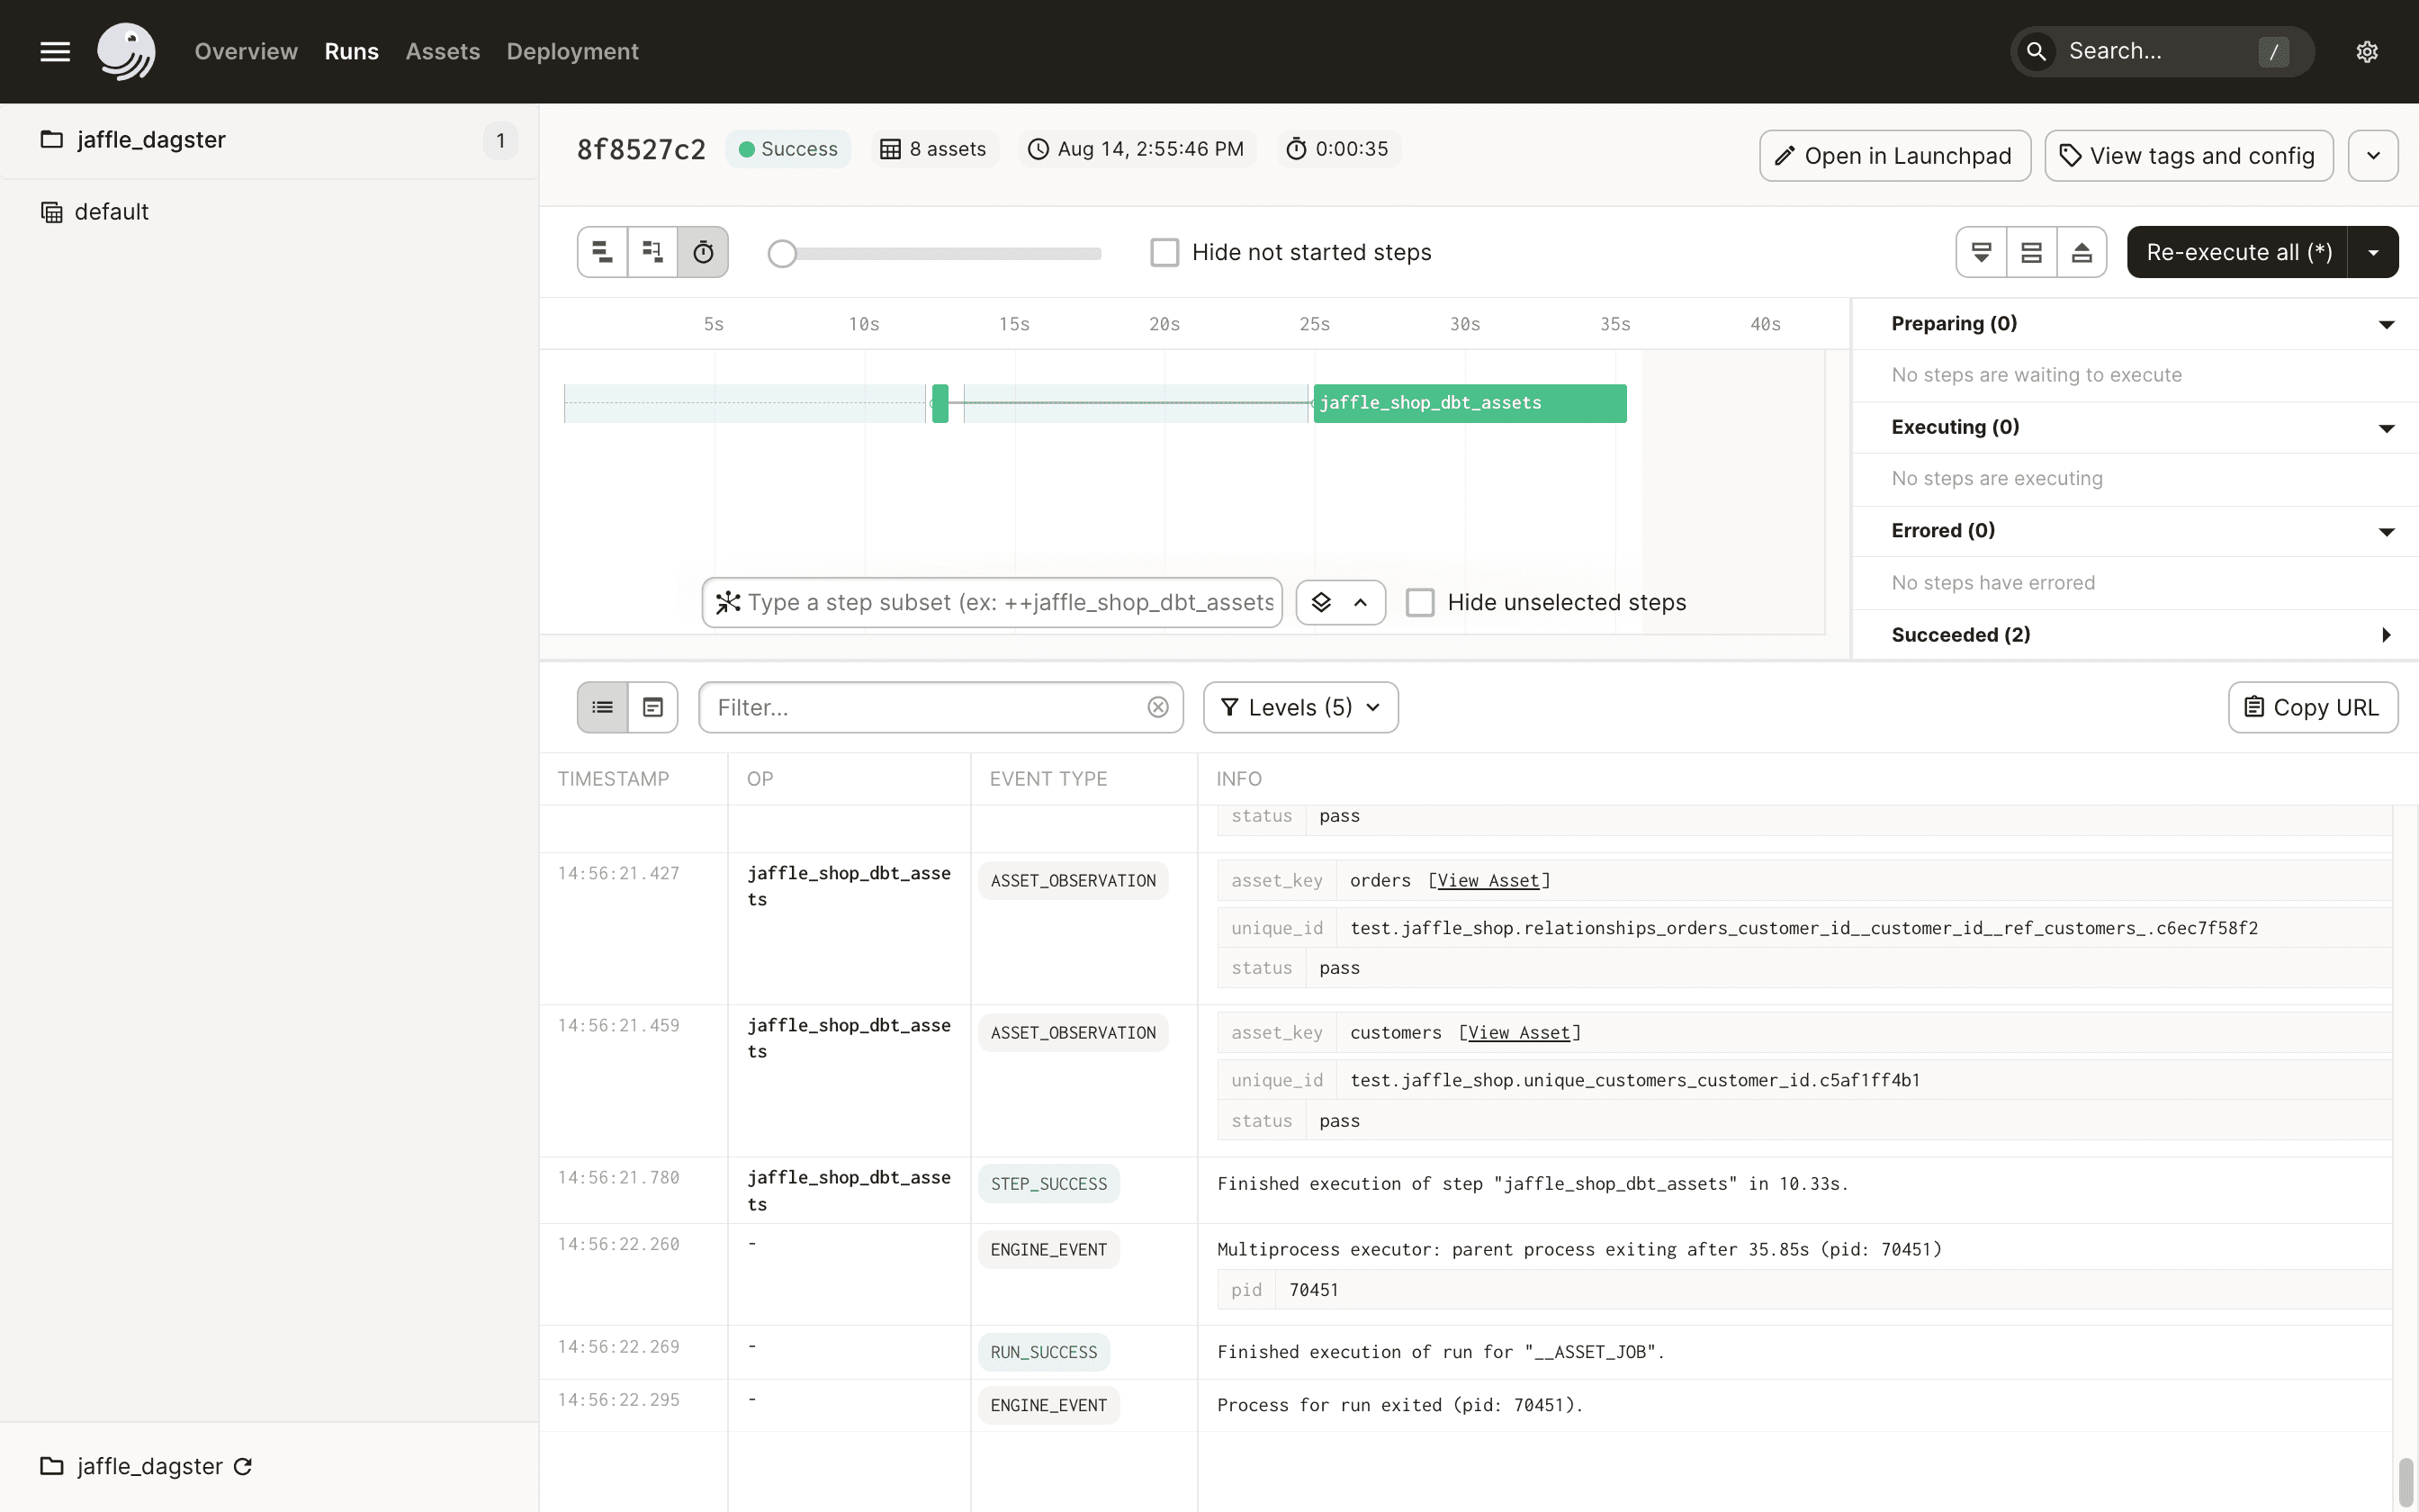Viewport: 2419px width, 1512px height.
Task: Select Runs tab in top navigation
Action: (x=352, y=50)
